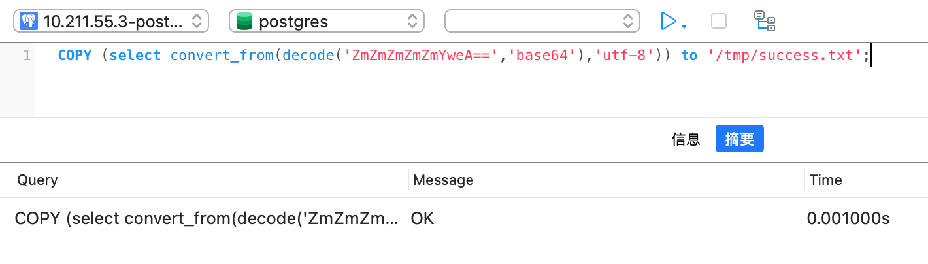The image size is (928, 264).
Task: Click the OK message cell
Action: pyautogui.click(x=422, y=219)
